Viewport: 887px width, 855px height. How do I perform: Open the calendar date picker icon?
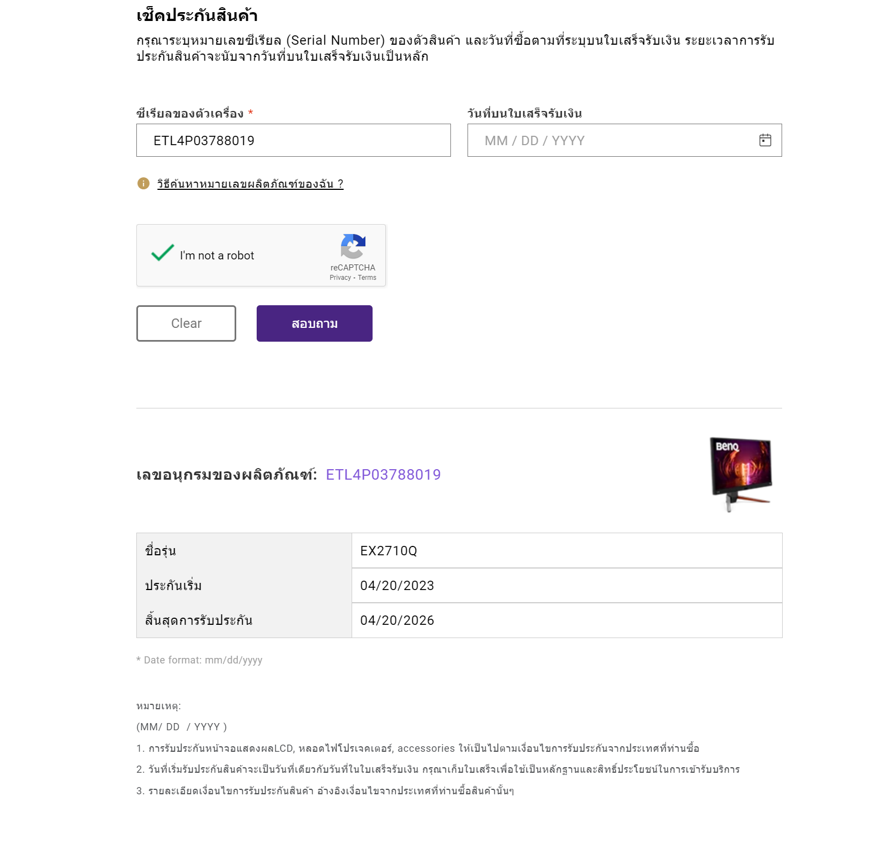(x=765, y=140)
